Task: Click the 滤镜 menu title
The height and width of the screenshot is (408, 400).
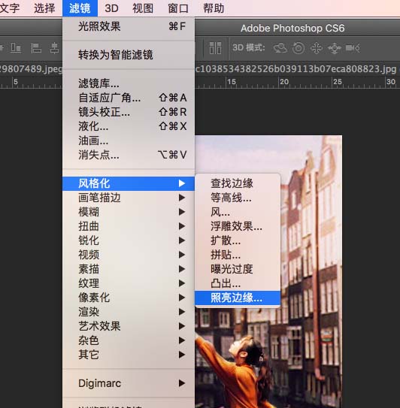Action: tap(80, 8)
